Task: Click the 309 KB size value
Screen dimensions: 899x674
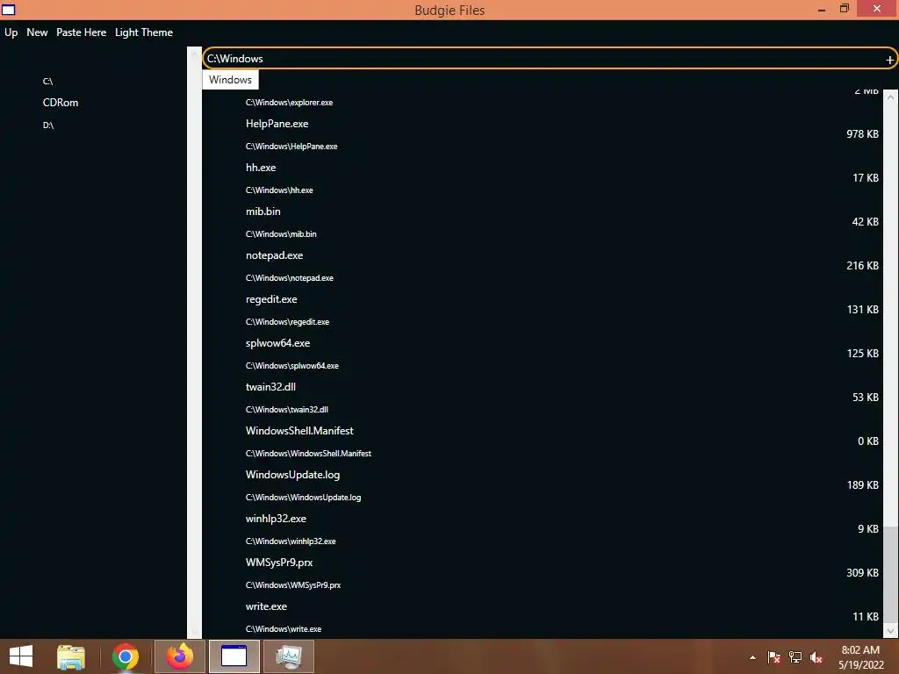Action: (x=862, y=573)
